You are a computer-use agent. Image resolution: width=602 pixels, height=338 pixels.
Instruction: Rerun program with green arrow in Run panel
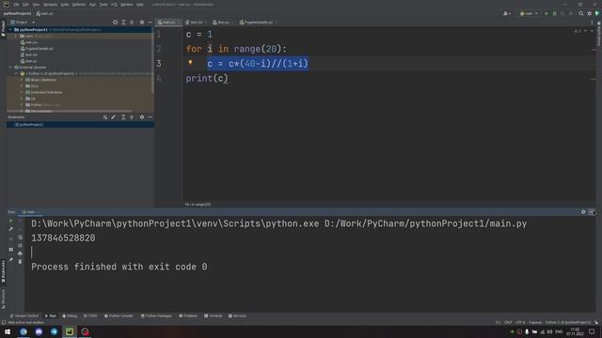point(10,221)
